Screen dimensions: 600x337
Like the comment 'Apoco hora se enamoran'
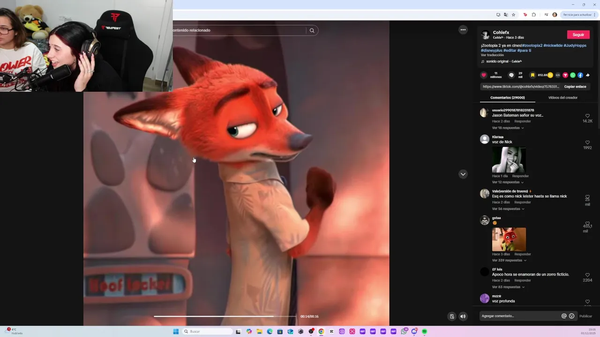click(x=587, y=275)
